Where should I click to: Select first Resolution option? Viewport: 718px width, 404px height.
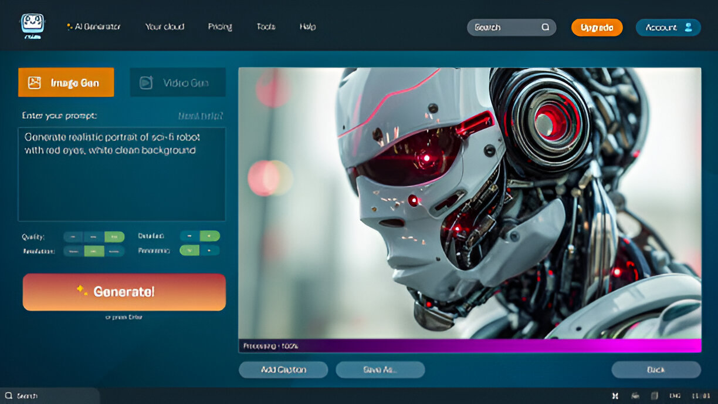[73, 251]
